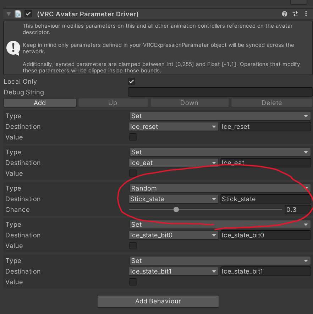Click the Debug String text field
This screenshot has width=313, height=314.
(x=220, y=92)
